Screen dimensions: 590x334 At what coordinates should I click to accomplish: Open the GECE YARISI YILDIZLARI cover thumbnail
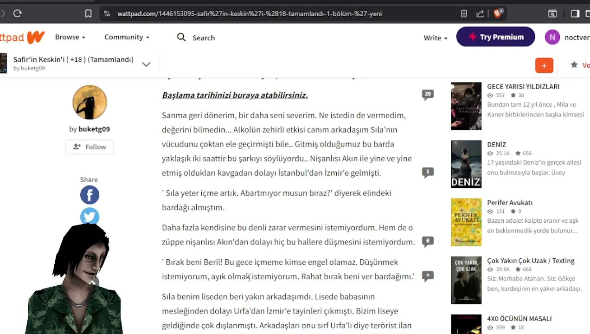click(466, 106)
